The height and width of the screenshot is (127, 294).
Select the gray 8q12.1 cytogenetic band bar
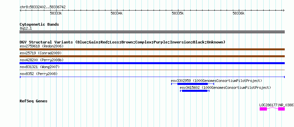click(152, 32)
